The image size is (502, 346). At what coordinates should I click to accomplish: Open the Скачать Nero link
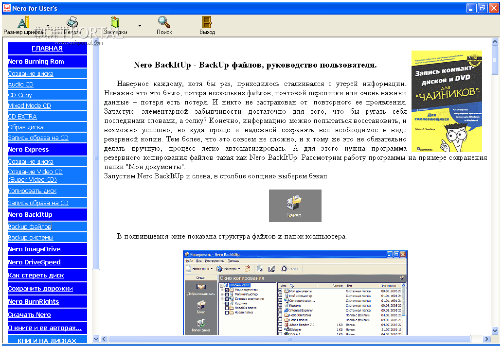click(x=30, y=315)
